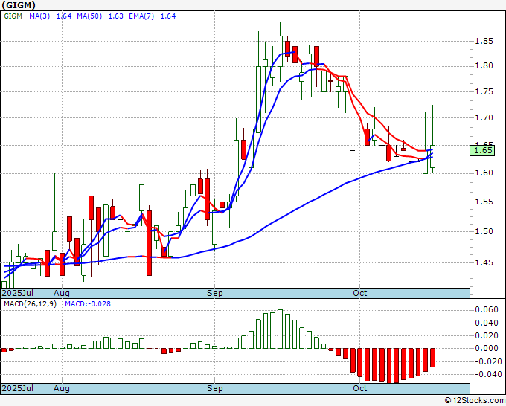Click the Sep label on MACD axis
506x406 pixels.
pos(215,388)
